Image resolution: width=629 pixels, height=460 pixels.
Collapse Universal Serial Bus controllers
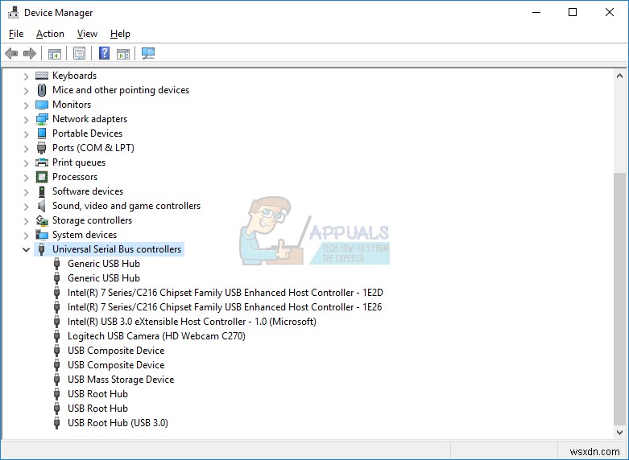(26, 249)
